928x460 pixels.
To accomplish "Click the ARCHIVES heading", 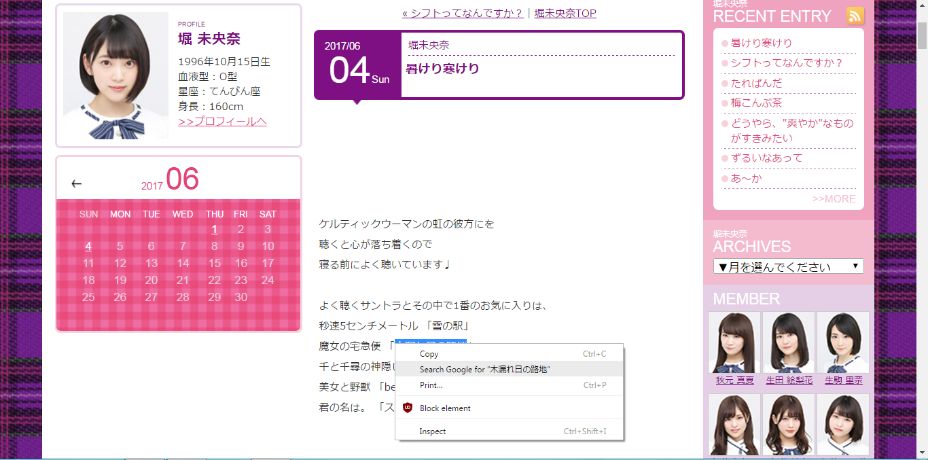I will click(752, 247).
